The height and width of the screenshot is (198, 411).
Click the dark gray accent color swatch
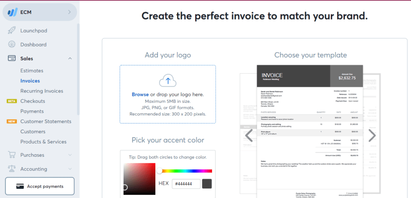[x=207, y=184]
